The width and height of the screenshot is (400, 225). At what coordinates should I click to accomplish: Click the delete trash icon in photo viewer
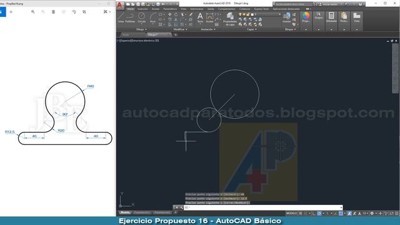[53, 12]
